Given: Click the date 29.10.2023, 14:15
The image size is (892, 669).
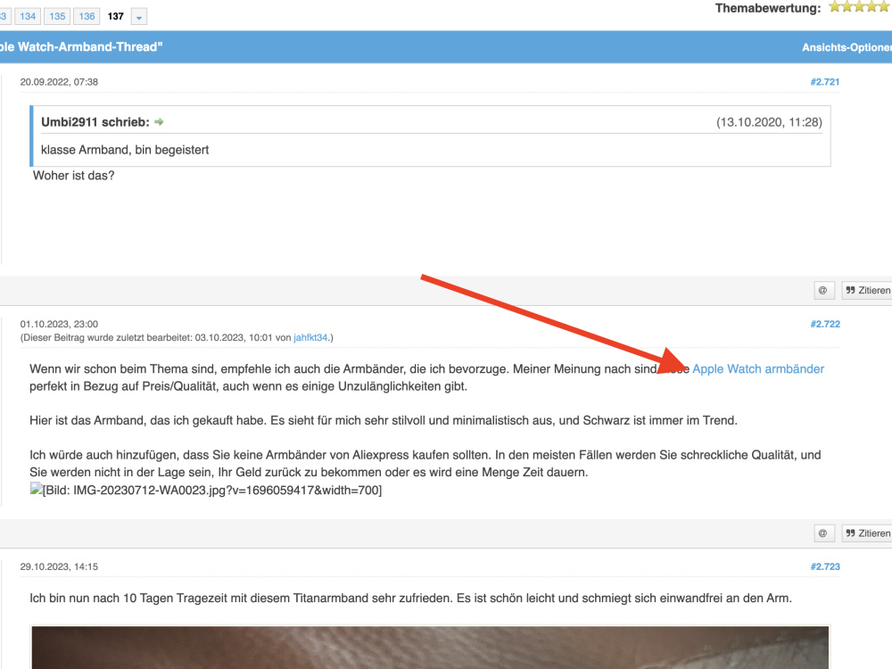Looking at the screenshot, I should point(59,566).
